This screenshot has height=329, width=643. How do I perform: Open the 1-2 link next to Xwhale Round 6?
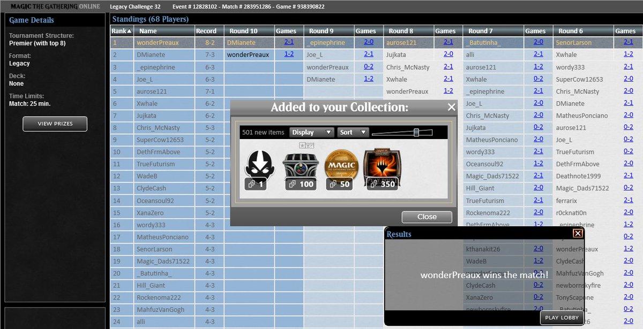tap(629, 54)
